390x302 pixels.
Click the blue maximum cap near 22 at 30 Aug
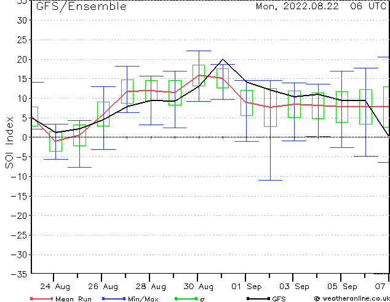(199, 51)
